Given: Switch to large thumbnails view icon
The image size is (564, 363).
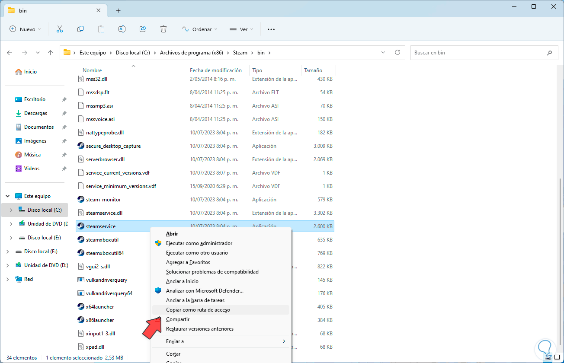Looking at the screenshot, I should click(x=557, y=358).
